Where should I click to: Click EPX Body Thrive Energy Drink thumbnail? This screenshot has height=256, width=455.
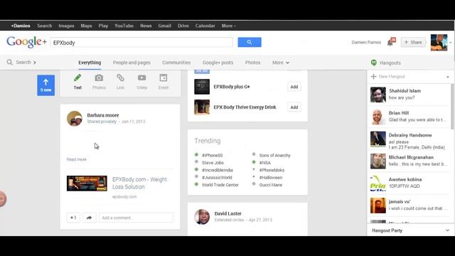click(202, 107)
